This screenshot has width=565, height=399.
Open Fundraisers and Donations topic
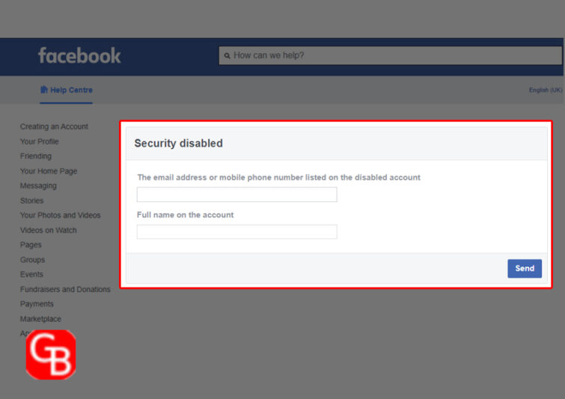pos(65,290)
